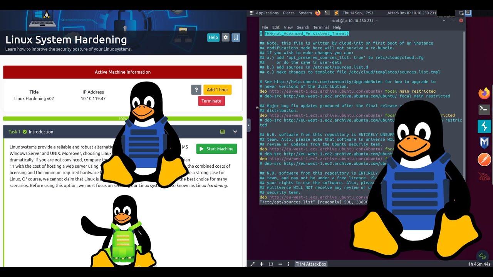Open the Terminal menu in terminal window
Screen dimensions: 493x277
321,27
